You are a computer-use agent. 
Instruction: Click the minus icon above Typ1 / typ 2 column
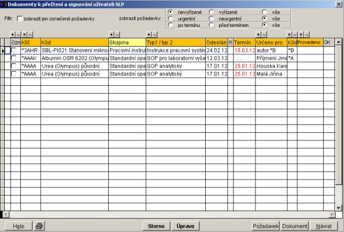155,34
